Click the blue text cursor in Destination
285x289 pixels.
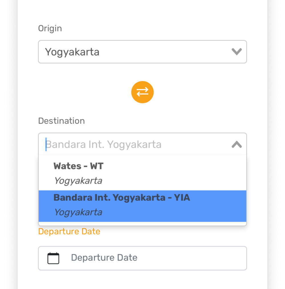[x=46, y=144]
